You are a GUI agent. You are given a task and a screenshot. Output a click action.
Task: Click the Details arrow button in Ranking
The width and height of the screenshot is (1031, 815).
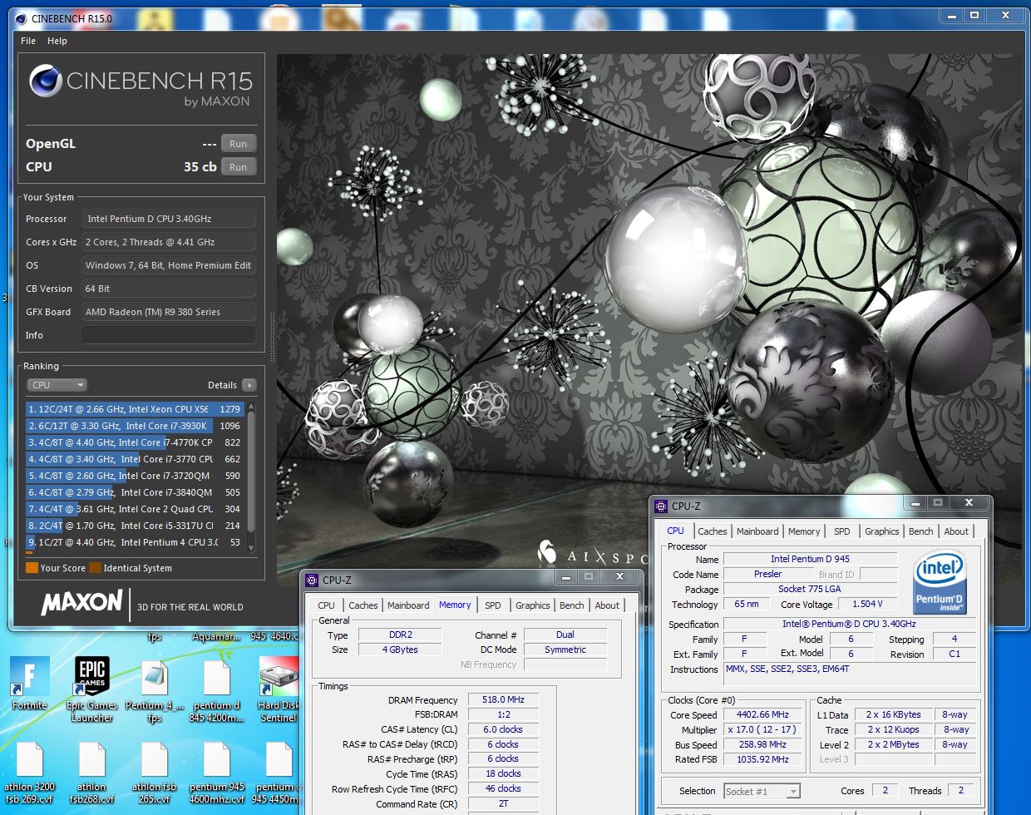click(249, 385)
